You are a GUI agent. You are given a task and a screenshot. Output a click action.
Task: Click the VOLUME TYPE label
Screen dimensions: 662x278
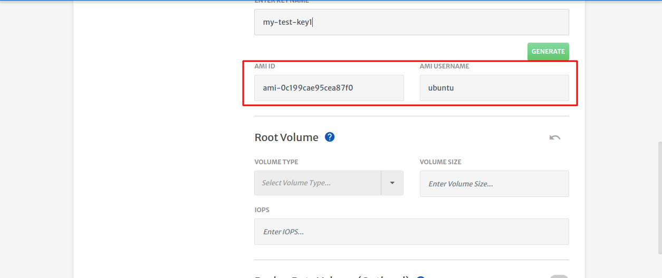point(276,162)
